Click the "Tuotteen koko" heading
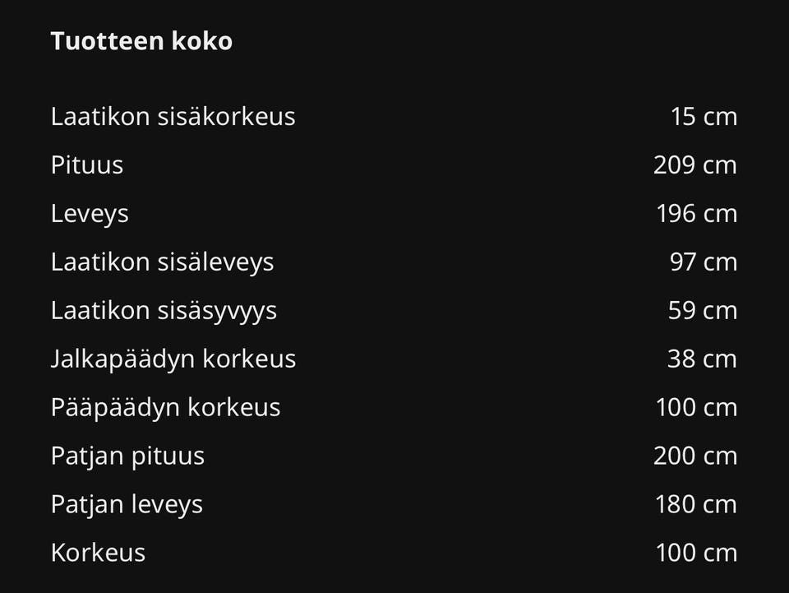 pos(141,41)
